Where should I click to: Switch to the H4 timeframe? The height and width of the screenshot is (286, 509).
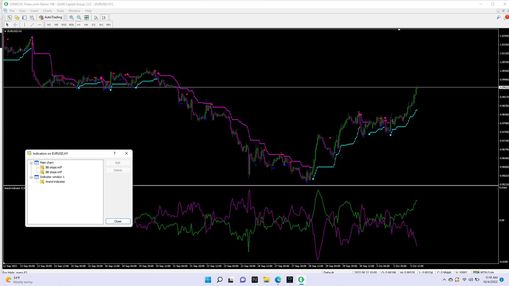click(86, 25)
